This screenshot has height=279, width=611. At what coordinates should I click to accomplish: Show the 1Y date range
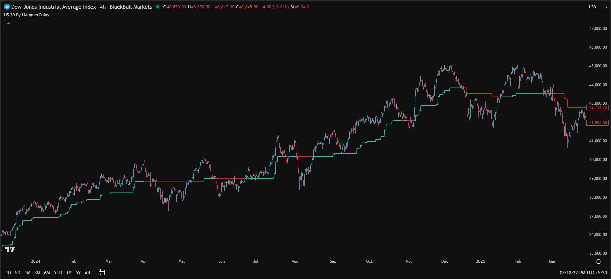tap(69, 273)
